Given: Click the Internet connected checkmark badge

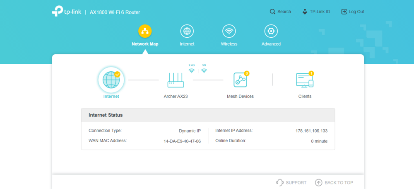Looking at the screenshot, I should coord(118,74).
